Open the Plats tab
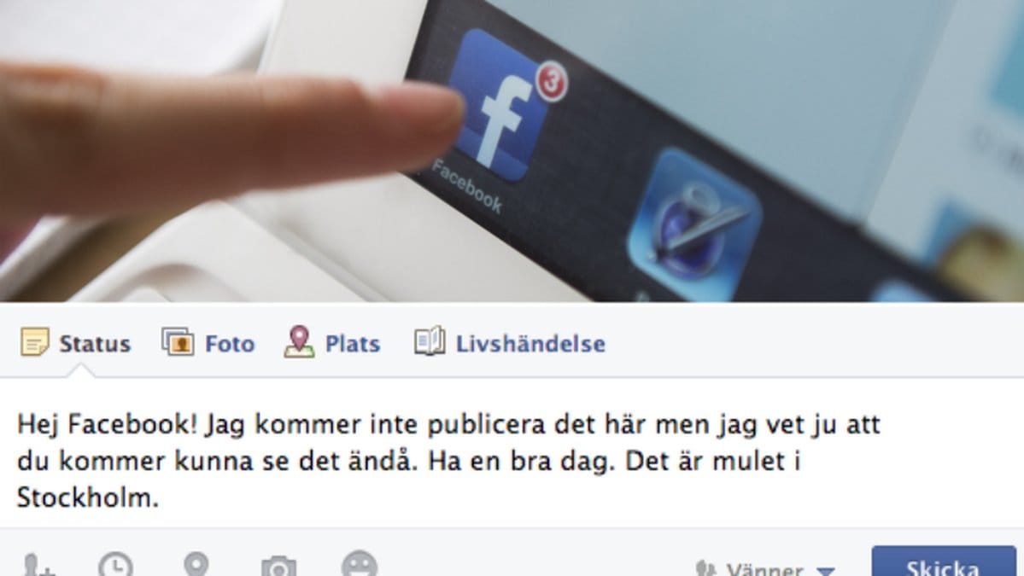 tap(353, 344)
